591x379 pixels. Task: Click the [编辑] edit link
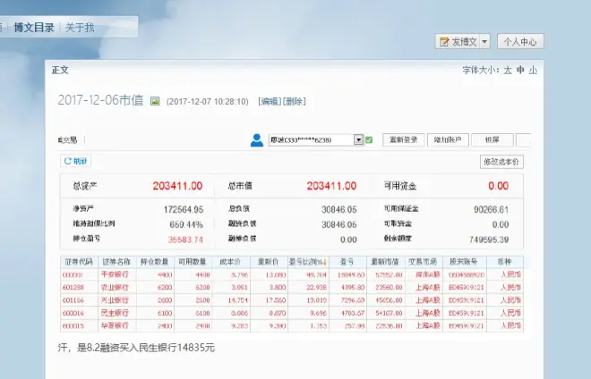269,101
